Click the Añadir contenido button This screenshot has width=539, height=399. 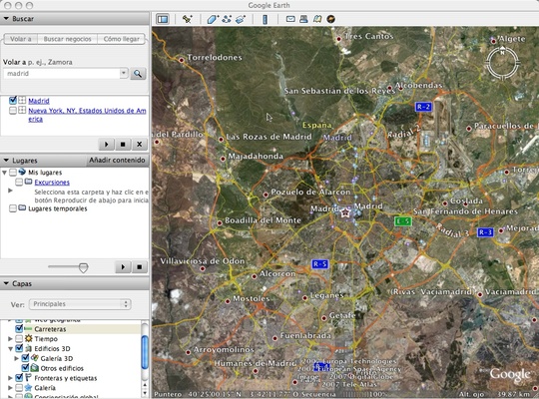coord(117,161)
